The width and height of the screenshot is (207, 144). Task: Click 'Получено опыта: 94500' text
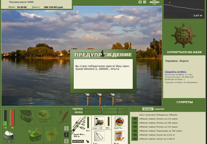(21, 2)
